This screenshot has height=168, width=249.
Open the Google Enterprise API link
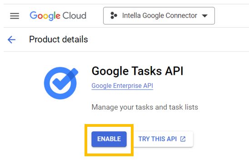tap(122, 86)
